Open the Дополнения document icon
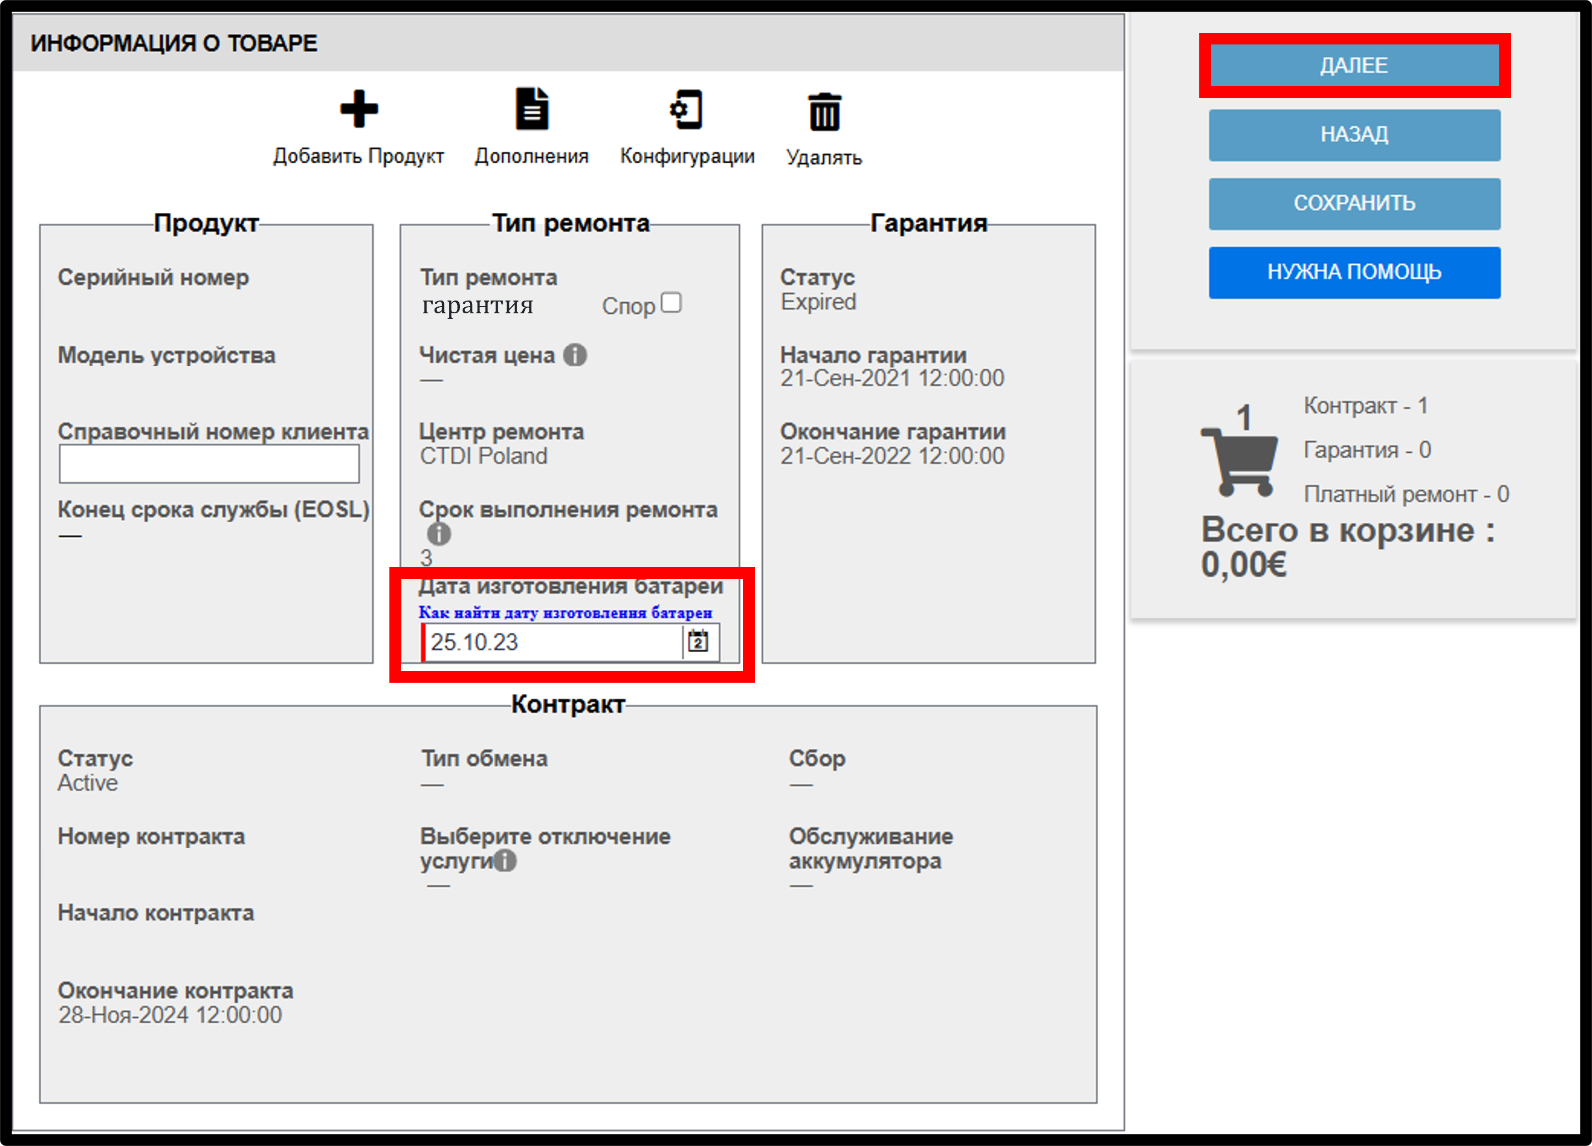1592x1146 pixels. (x=532, y=109)
